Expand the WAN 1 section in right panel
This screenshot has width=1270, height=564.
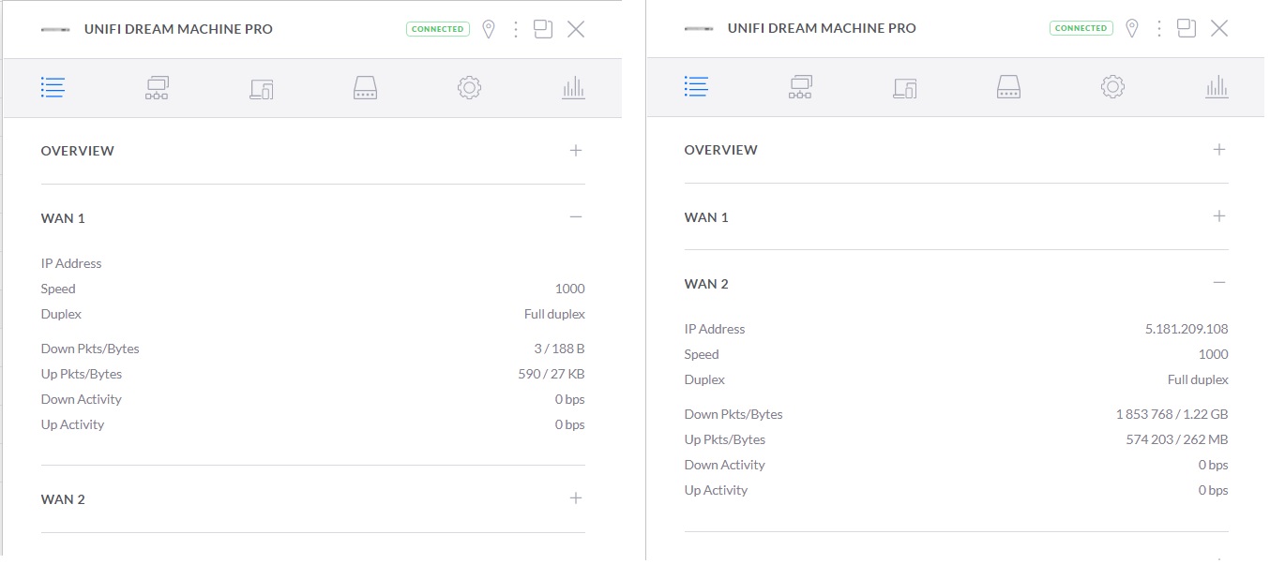point(1219,216)
